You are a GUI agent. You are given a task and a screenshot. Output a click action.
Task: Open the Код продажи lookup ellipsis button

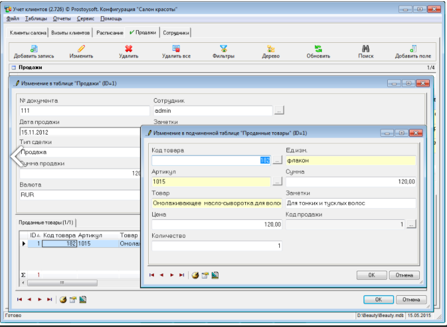click(x=411, y=224)
